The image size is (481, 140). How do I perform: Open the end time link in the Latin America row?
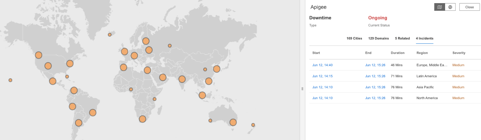pyautogui.click(x=375, y=76)
